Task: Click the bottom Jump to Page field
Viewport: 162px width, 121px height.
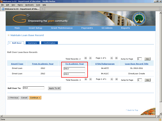Action: [140, 80]
